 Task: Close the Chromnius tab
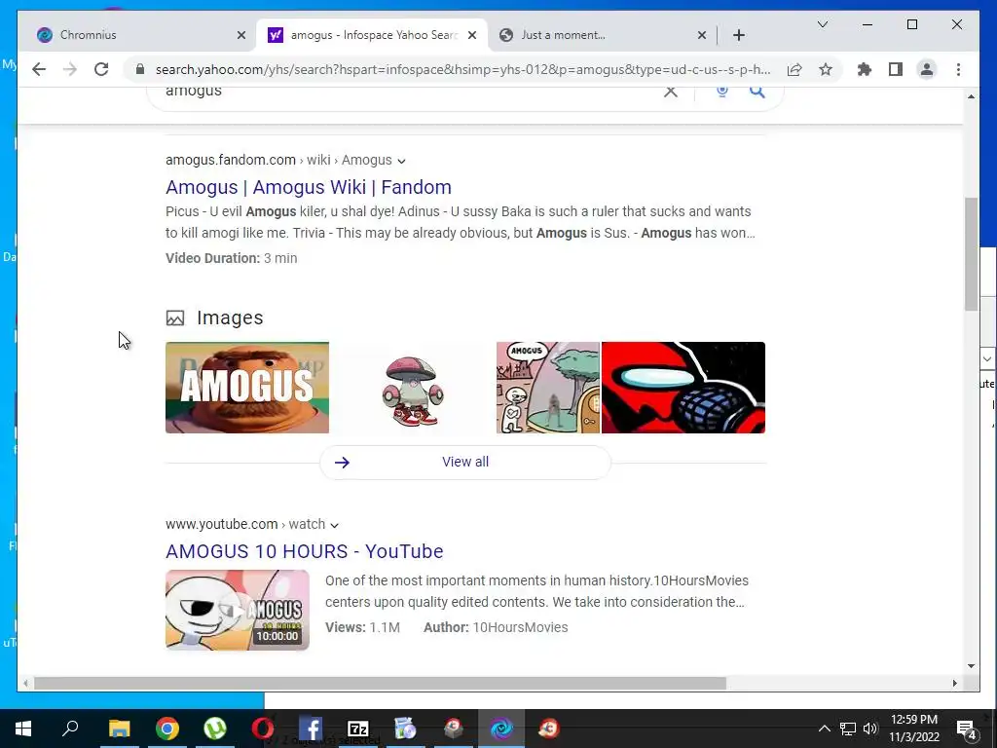(x=241, y=35)
